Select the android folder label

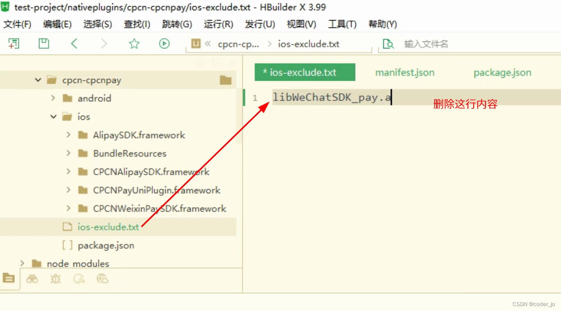point(94,98)
